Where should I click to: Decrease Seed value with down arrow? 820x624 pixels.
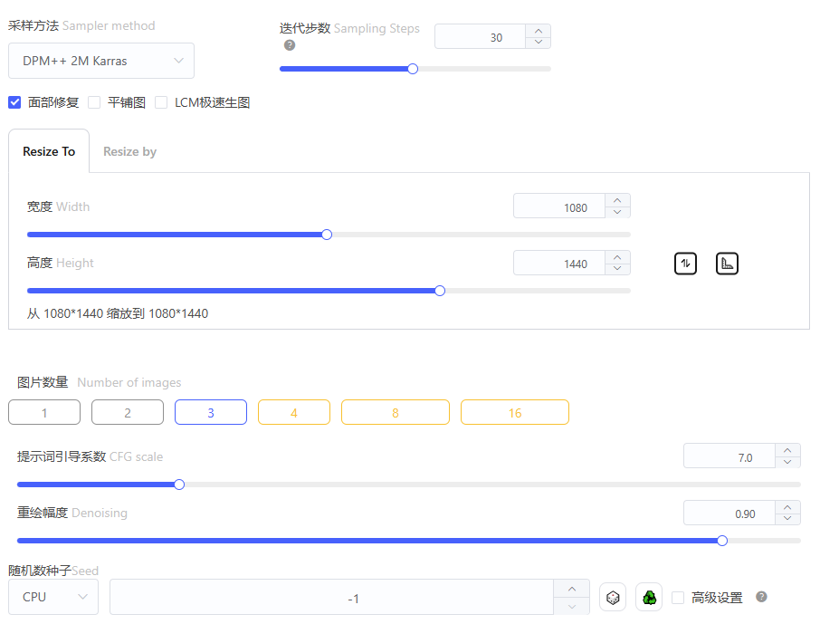pos(572,606)
